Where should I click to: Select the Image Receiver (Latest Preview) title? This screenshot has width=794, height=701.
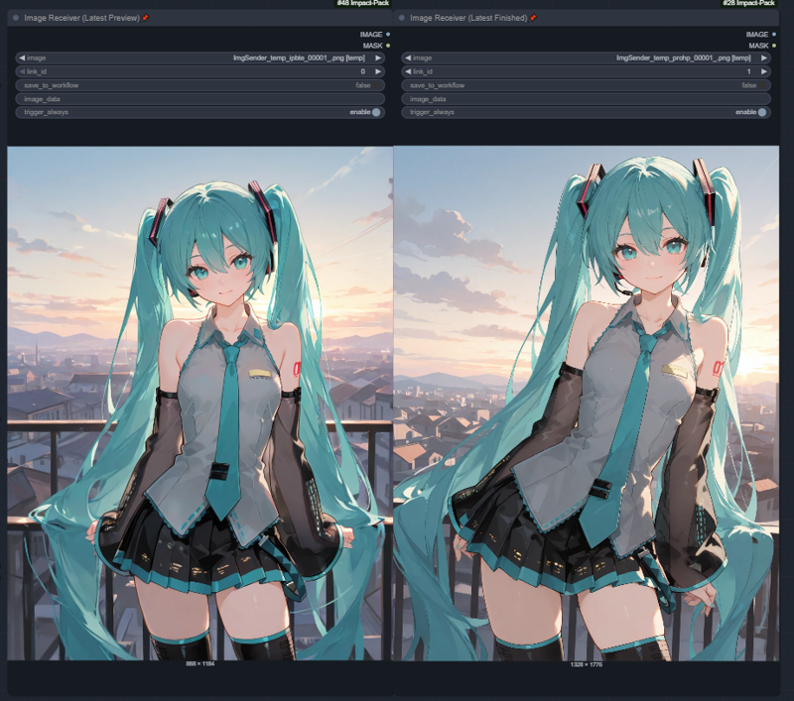[81, 18]
